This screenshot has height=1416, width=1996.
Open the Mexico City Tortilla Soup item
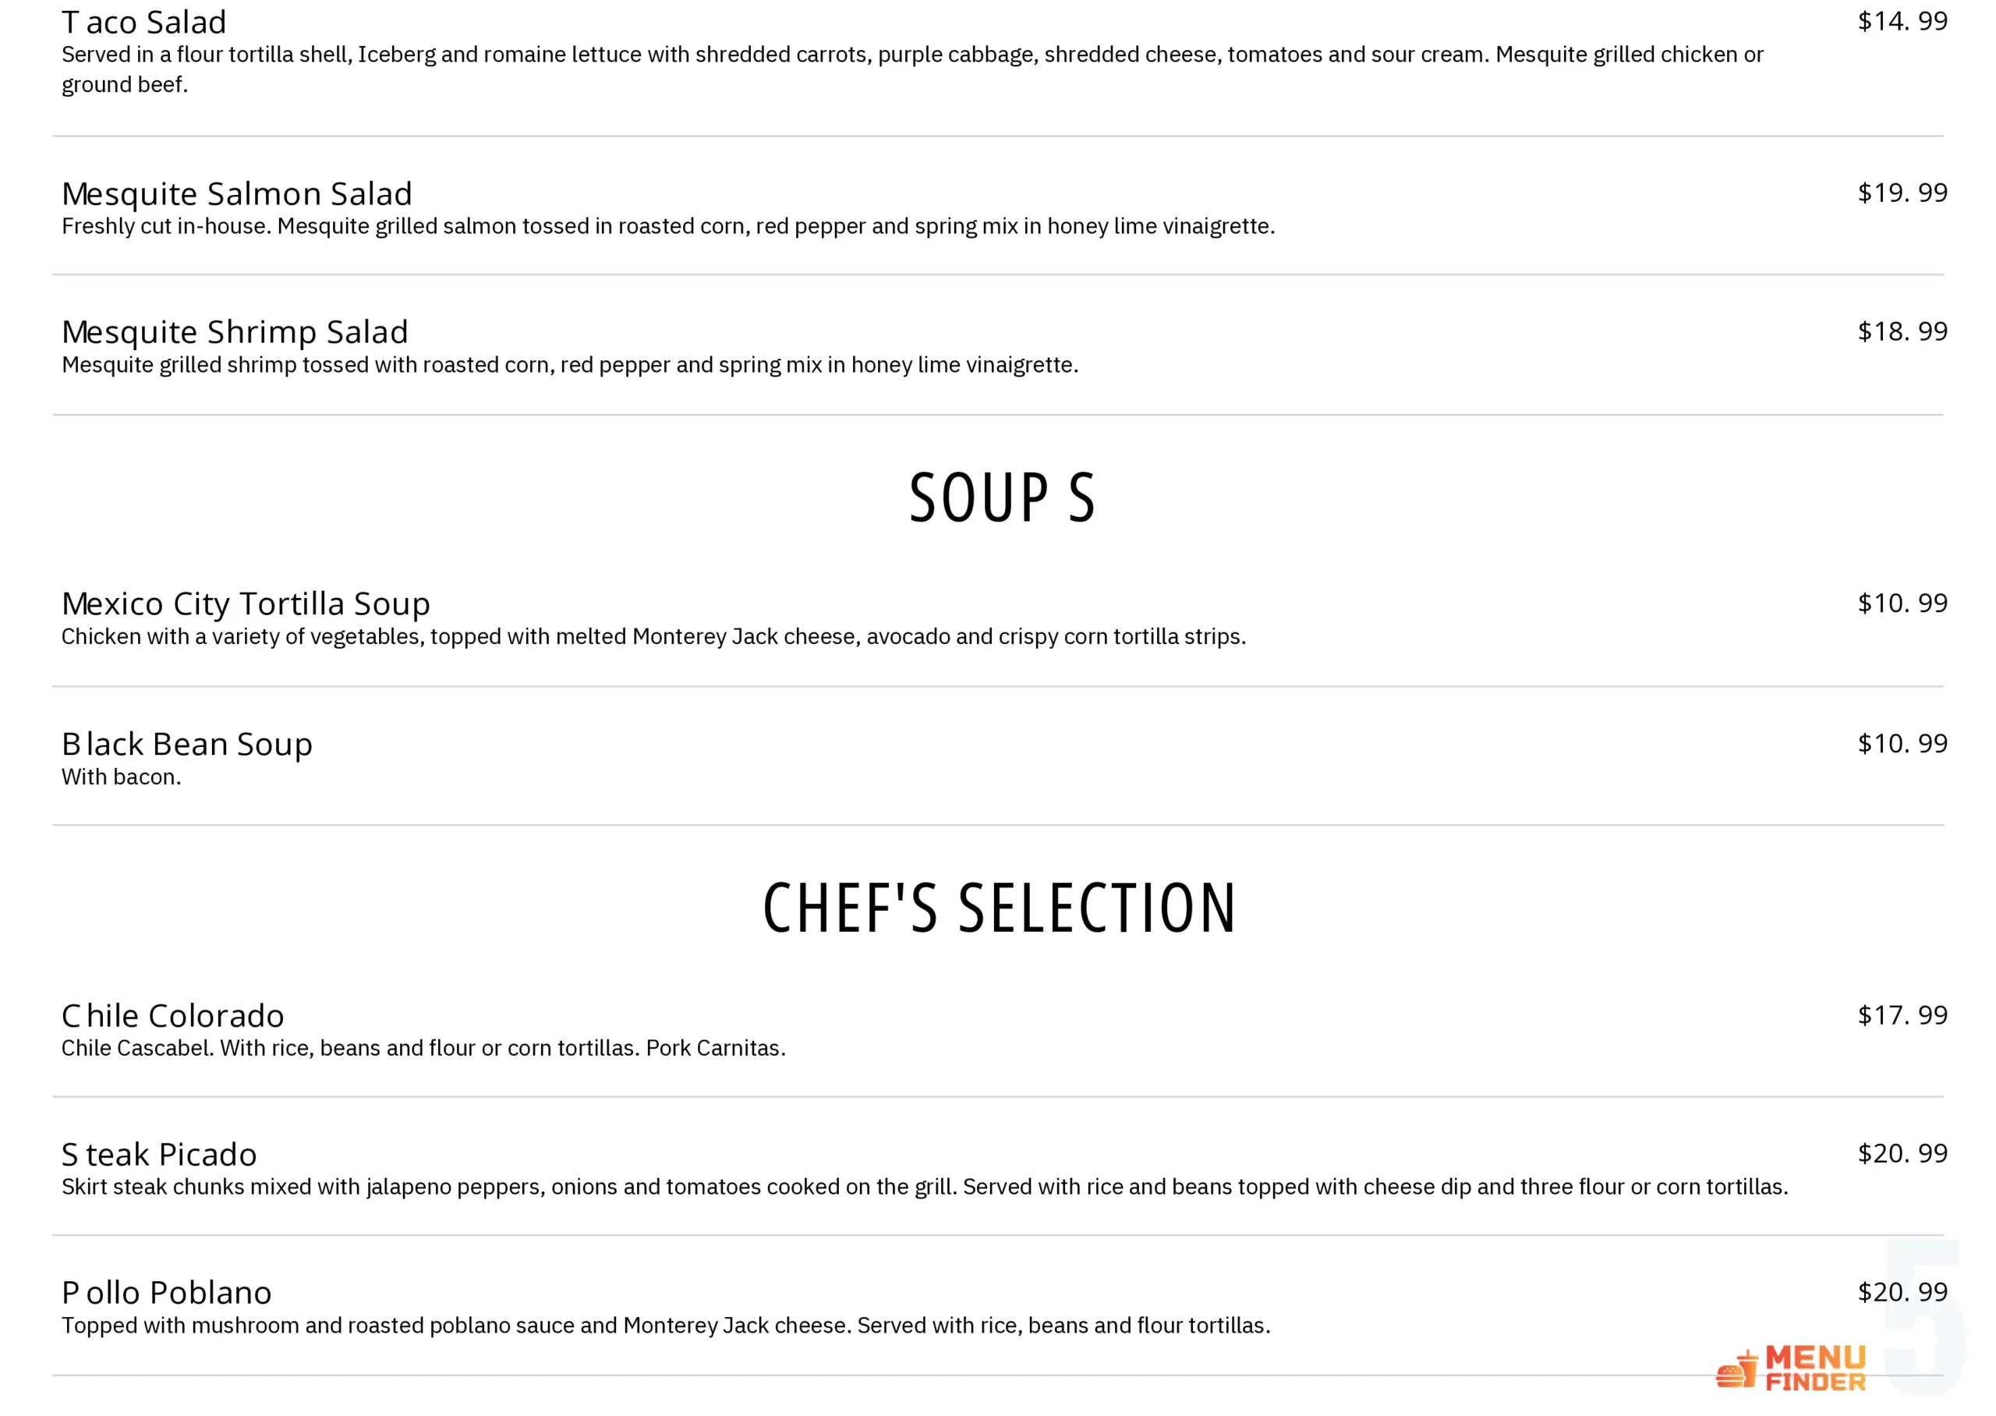click(x=246, y=604)
